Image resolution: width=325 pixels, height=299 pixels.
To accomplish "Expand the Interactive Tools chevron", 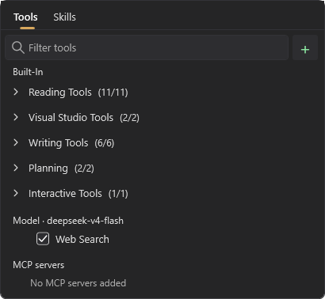I will 16,193.
